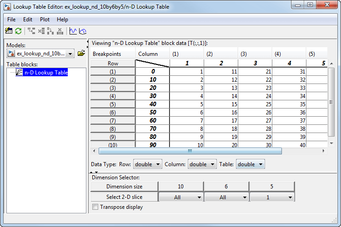
Task: Select table cell with value 23
Action: [x=255, y=88]
